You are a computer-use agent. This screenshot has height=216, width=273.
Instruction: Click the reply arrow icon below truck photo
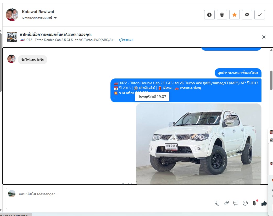[x=123, y=184]
